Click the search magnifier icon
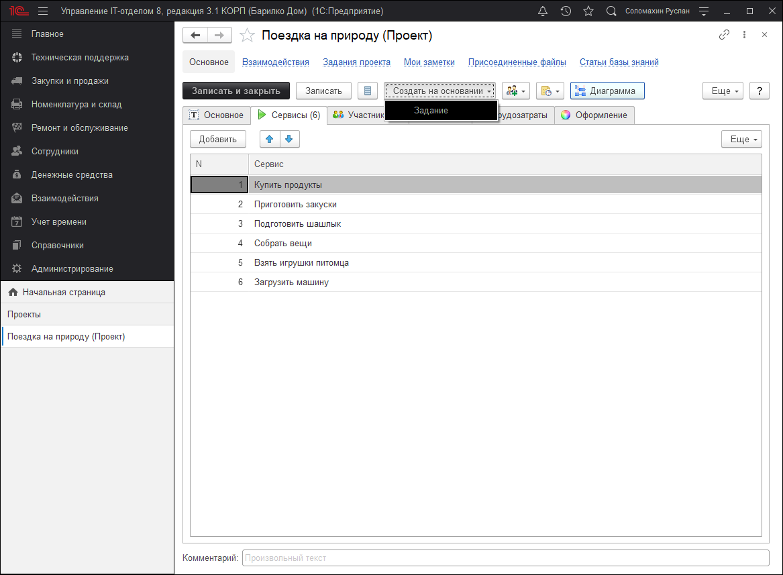The image size is (783, 575). click(611, 11)
